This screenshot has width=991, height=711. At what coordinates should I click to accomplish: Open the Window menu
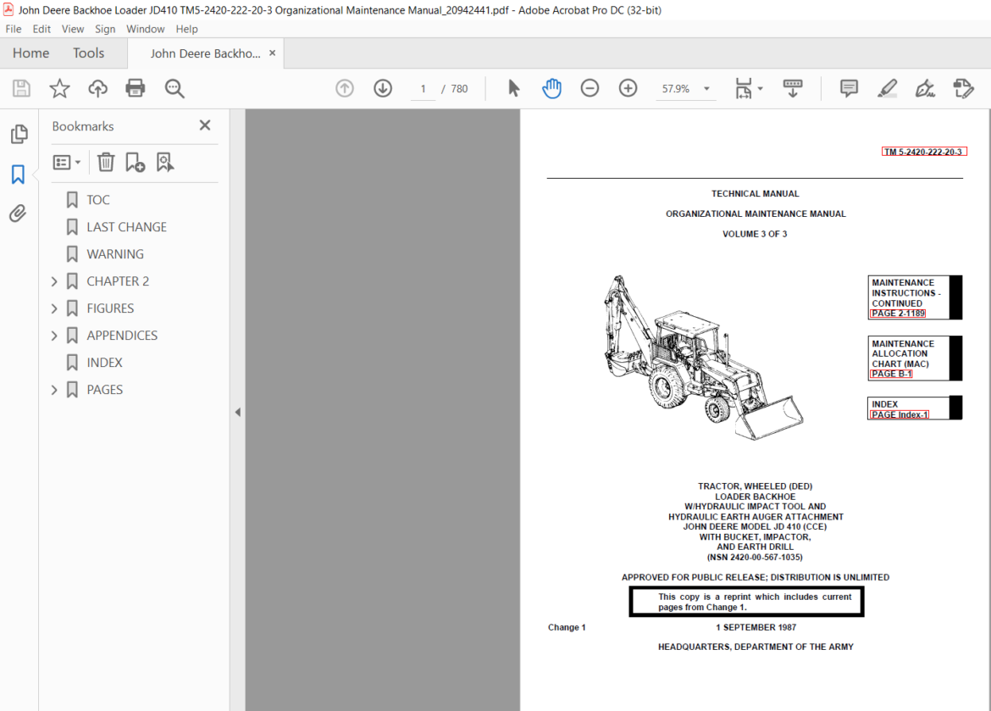pos(146,29)
